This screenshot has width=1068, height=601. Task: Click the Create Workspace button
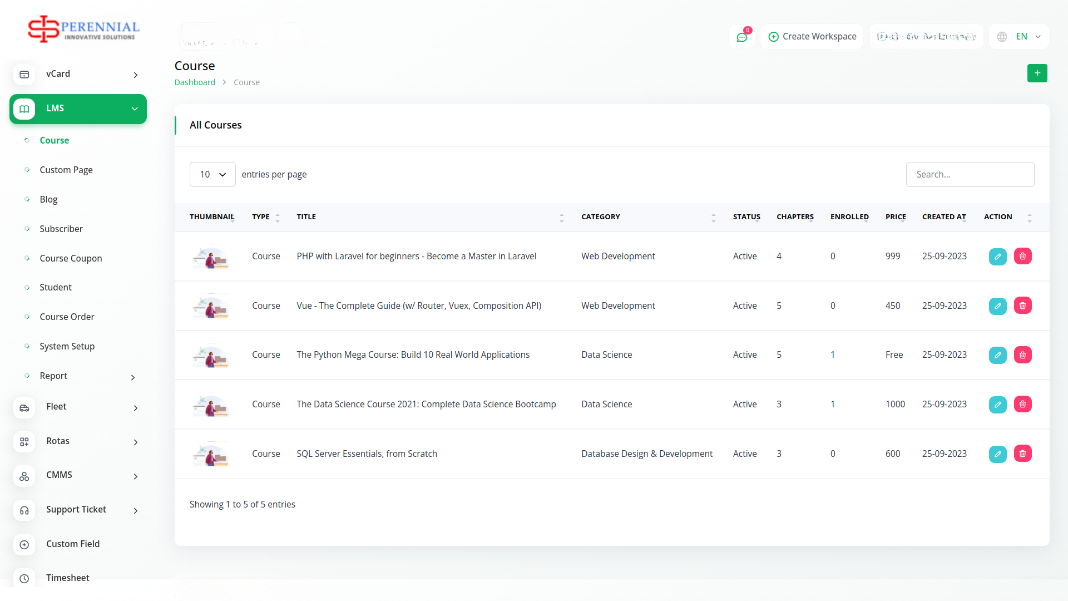point(812,37)
